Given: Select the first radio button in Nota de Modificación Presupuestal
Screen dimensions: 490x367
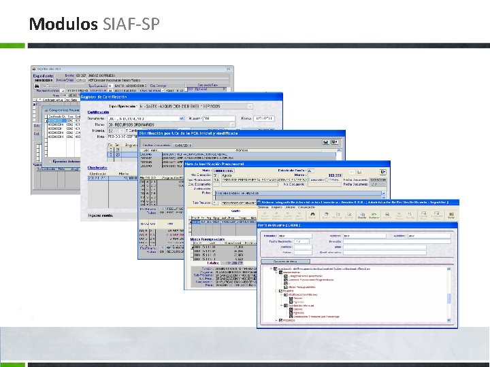Looking at the screenshot, I should [308, 180].
